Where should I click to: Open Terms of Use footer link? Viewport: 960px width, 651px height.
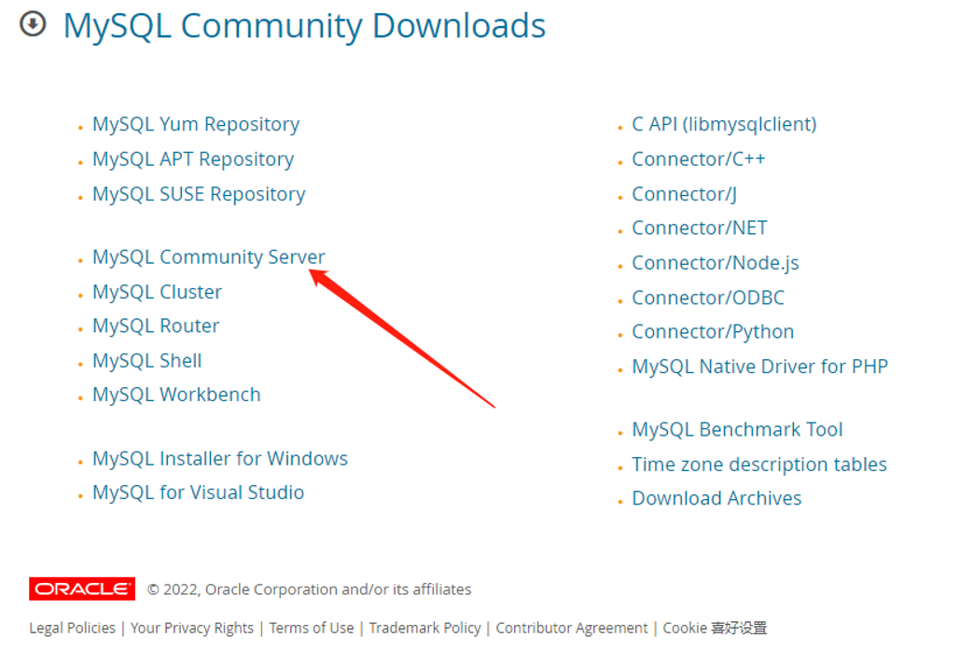click(311, 628)
